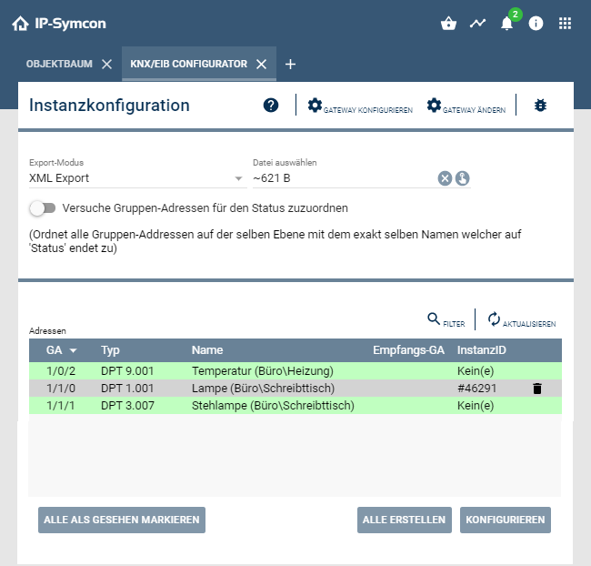
Task: Open the trend chart icon in header
Action: (477, 24)
